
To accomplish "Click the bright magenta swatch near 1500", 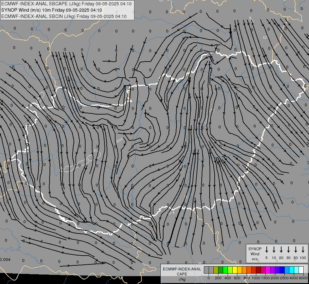I will pyautogui.click(x=268, y=270).
